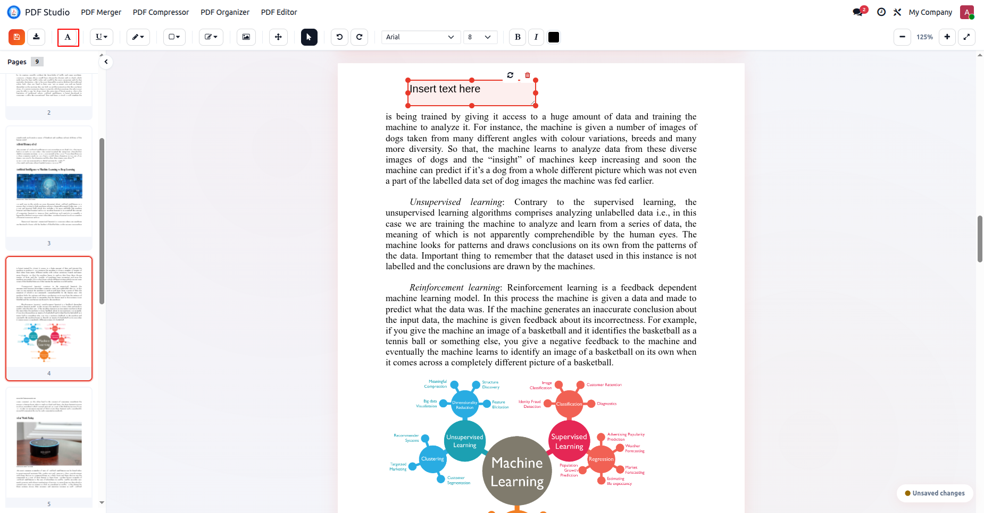Open the PDF Compressor menu

(x=161, y=12)
